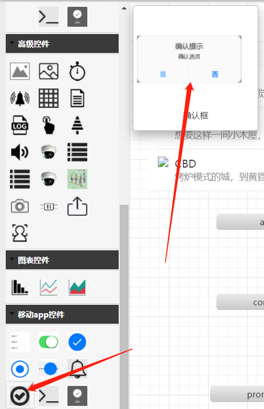264x409 pixels.
Task: Select the stopwatch timer widget icon
Action: (x=77, y=71)
